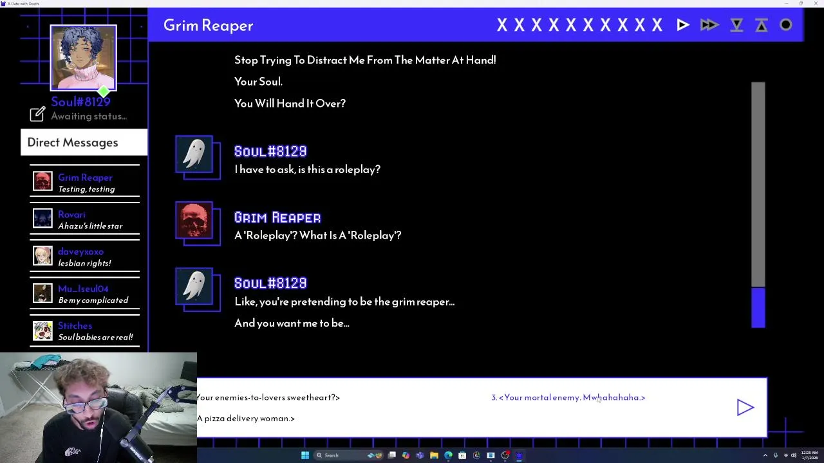Click the gray chat scrollbar track
The image size is (824, 463).
[x=758, y=184]
